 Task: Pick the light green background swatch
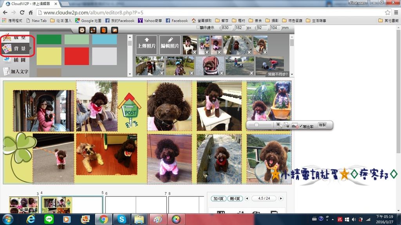tap(77, 39)
